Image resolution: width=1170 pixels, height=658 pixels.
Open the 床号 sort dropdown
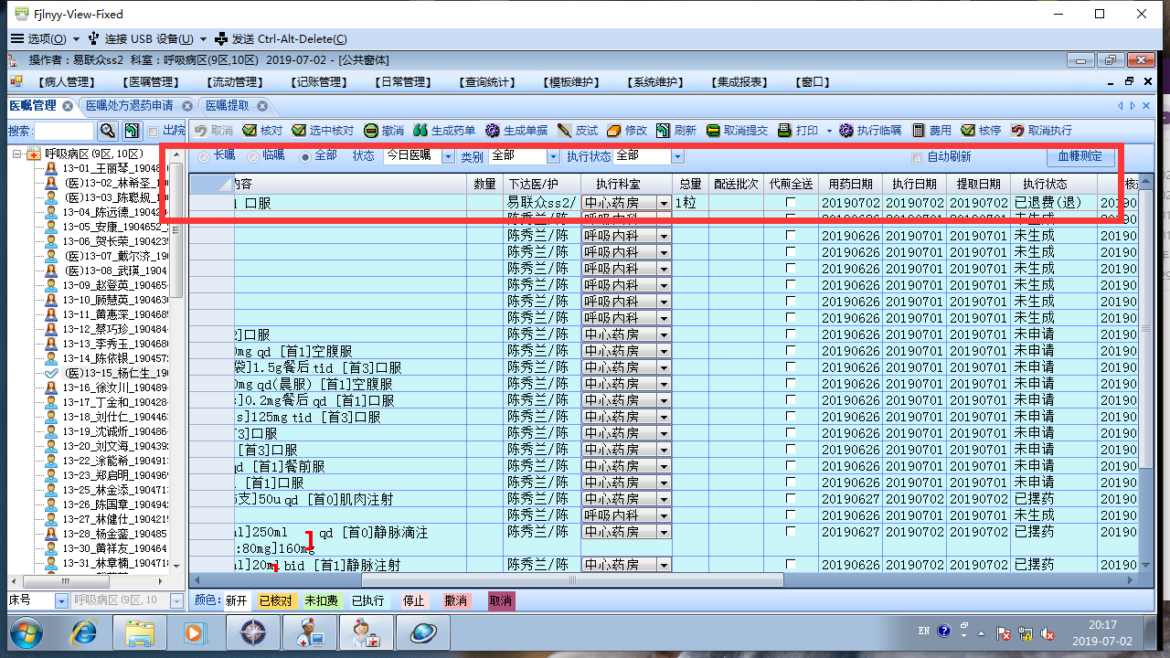pyautogui.click(x=61, y=600)
